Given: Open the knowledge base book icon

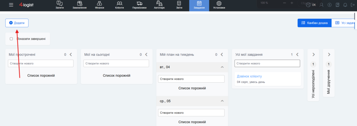Looking at the screenshot, I should point(337,5).
